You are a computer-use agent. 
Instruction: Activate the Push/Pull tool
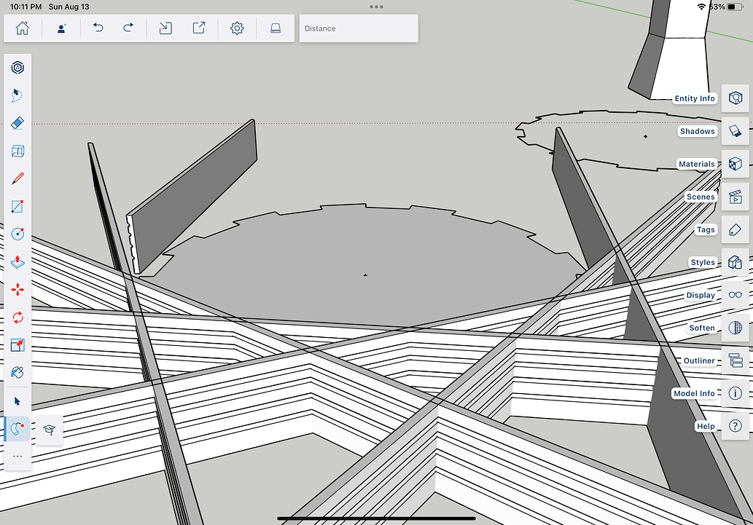coord(17,261)
